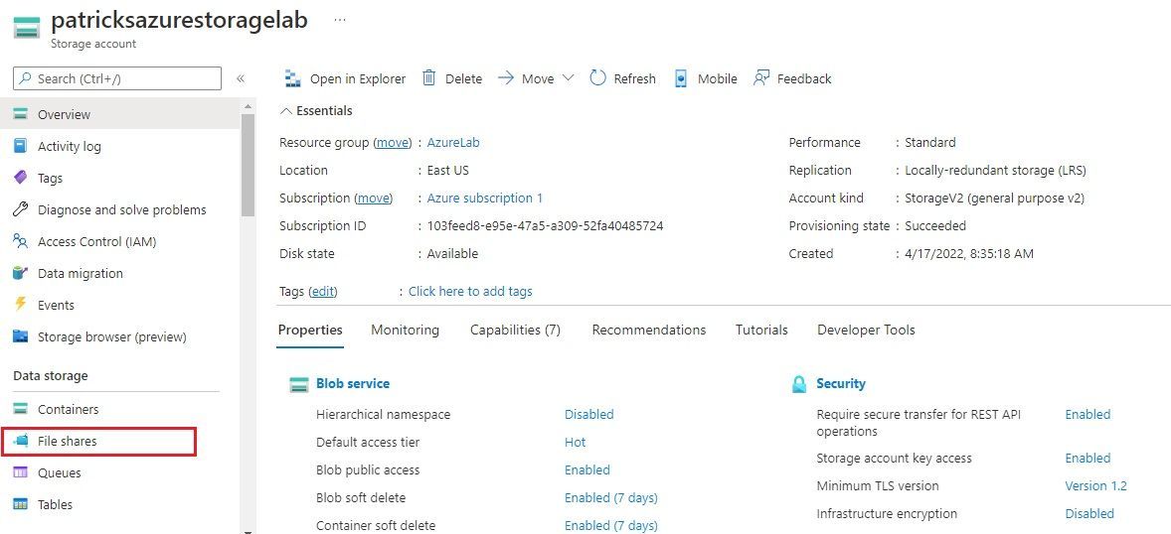Click the Subscription move link
The width and height of the screenshot is (1171, 534).
pyautogui.click(x=374, y=199)
